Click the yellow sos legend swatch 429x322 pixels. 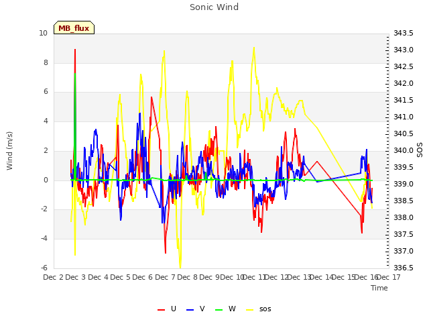250,310
